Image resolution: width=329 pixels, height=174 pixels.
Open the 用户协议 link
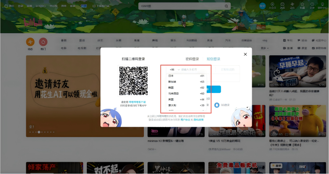185,120
